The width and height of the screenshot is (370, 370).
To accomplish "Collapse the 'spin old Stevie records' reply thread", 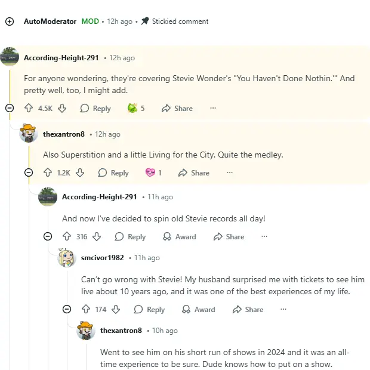I will [x=48, y=236].
